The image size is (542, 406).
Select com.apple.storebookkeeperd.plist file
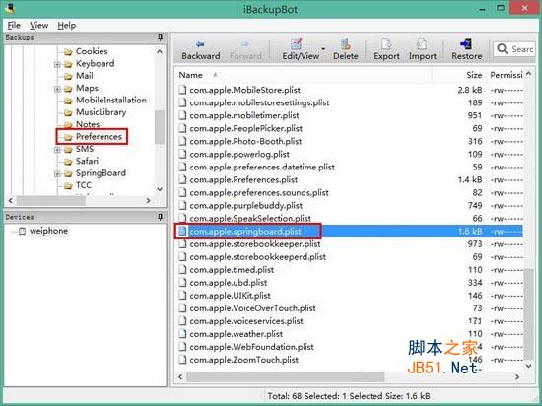tap(257, 257)
